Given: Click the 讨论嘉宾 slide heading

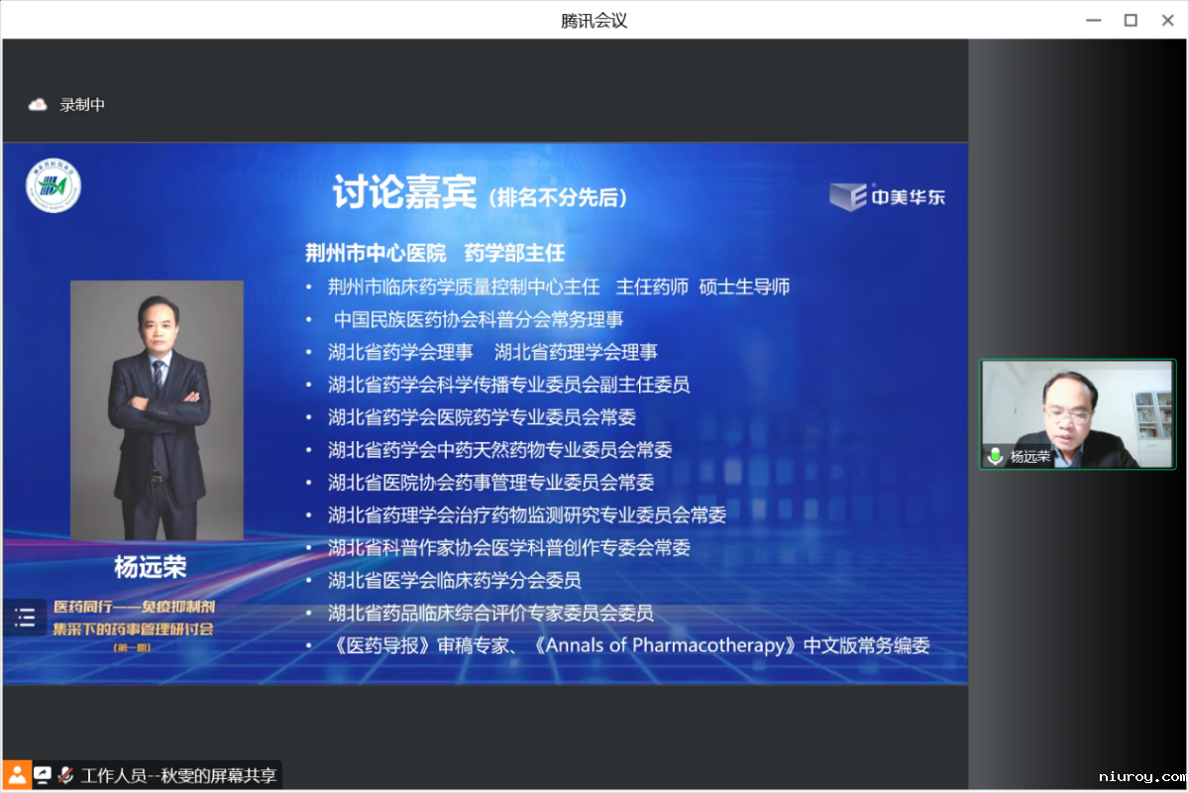Looking at the screenshot, I should 406,193.
